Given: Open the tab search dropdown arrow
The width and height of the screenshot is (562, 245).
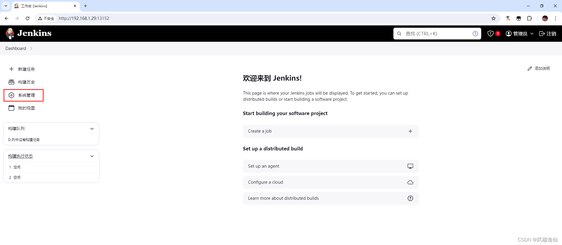Looking at the screenshot, I should [6, 6].
